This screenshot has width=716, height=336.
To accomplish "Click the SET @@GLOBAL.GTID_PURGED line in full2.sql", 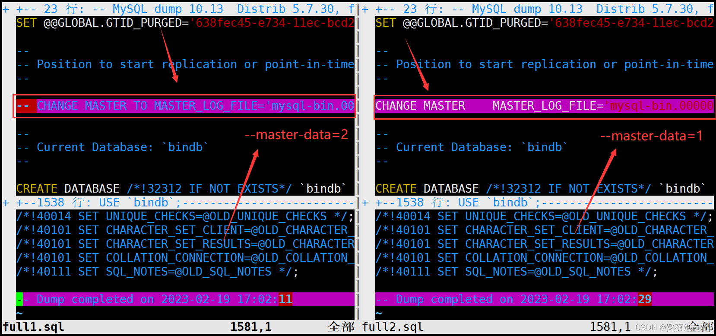I will pyautogui.click(x=545, y=23).
